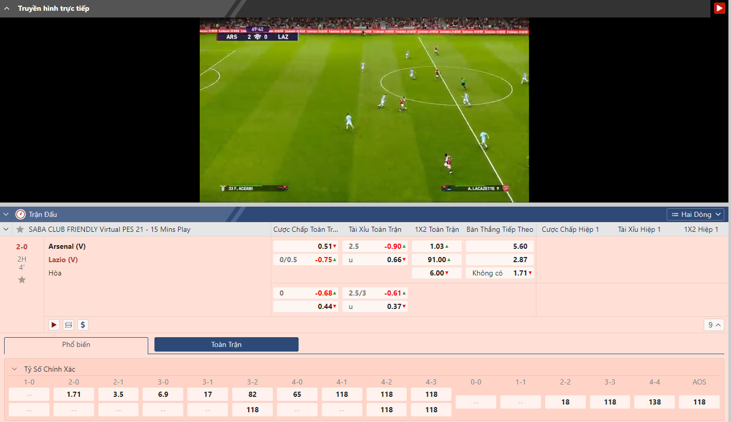Open the match live video icon
731x422 pixels.
[x=54, y=325]
